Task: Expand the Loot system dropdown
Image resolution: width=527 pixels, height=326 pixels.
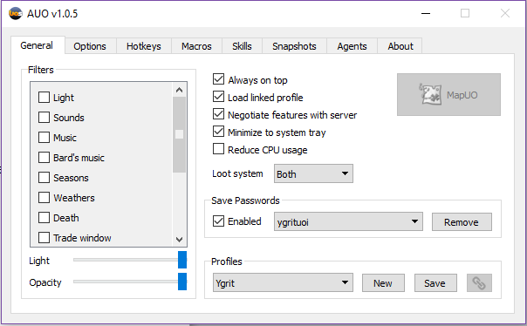Action: (x=313, y=173)
